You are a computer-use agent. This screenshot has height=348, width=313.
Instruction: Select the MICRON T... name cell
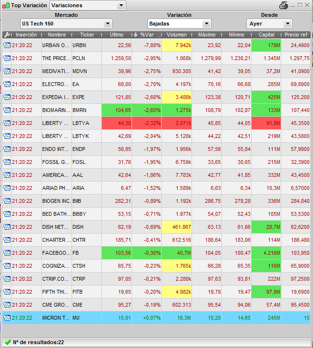tap(57, 318)
